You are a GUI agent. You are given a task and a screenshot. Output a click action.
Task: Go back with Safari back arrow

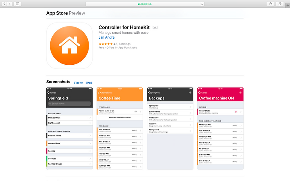pos(4,4)
